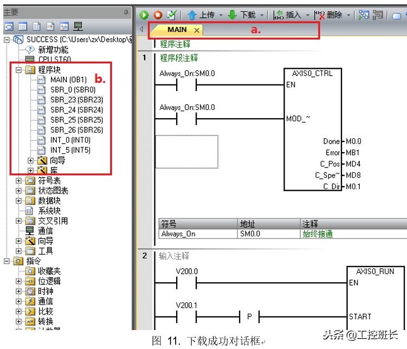Click the green Run PLC icon

(144, 15)
